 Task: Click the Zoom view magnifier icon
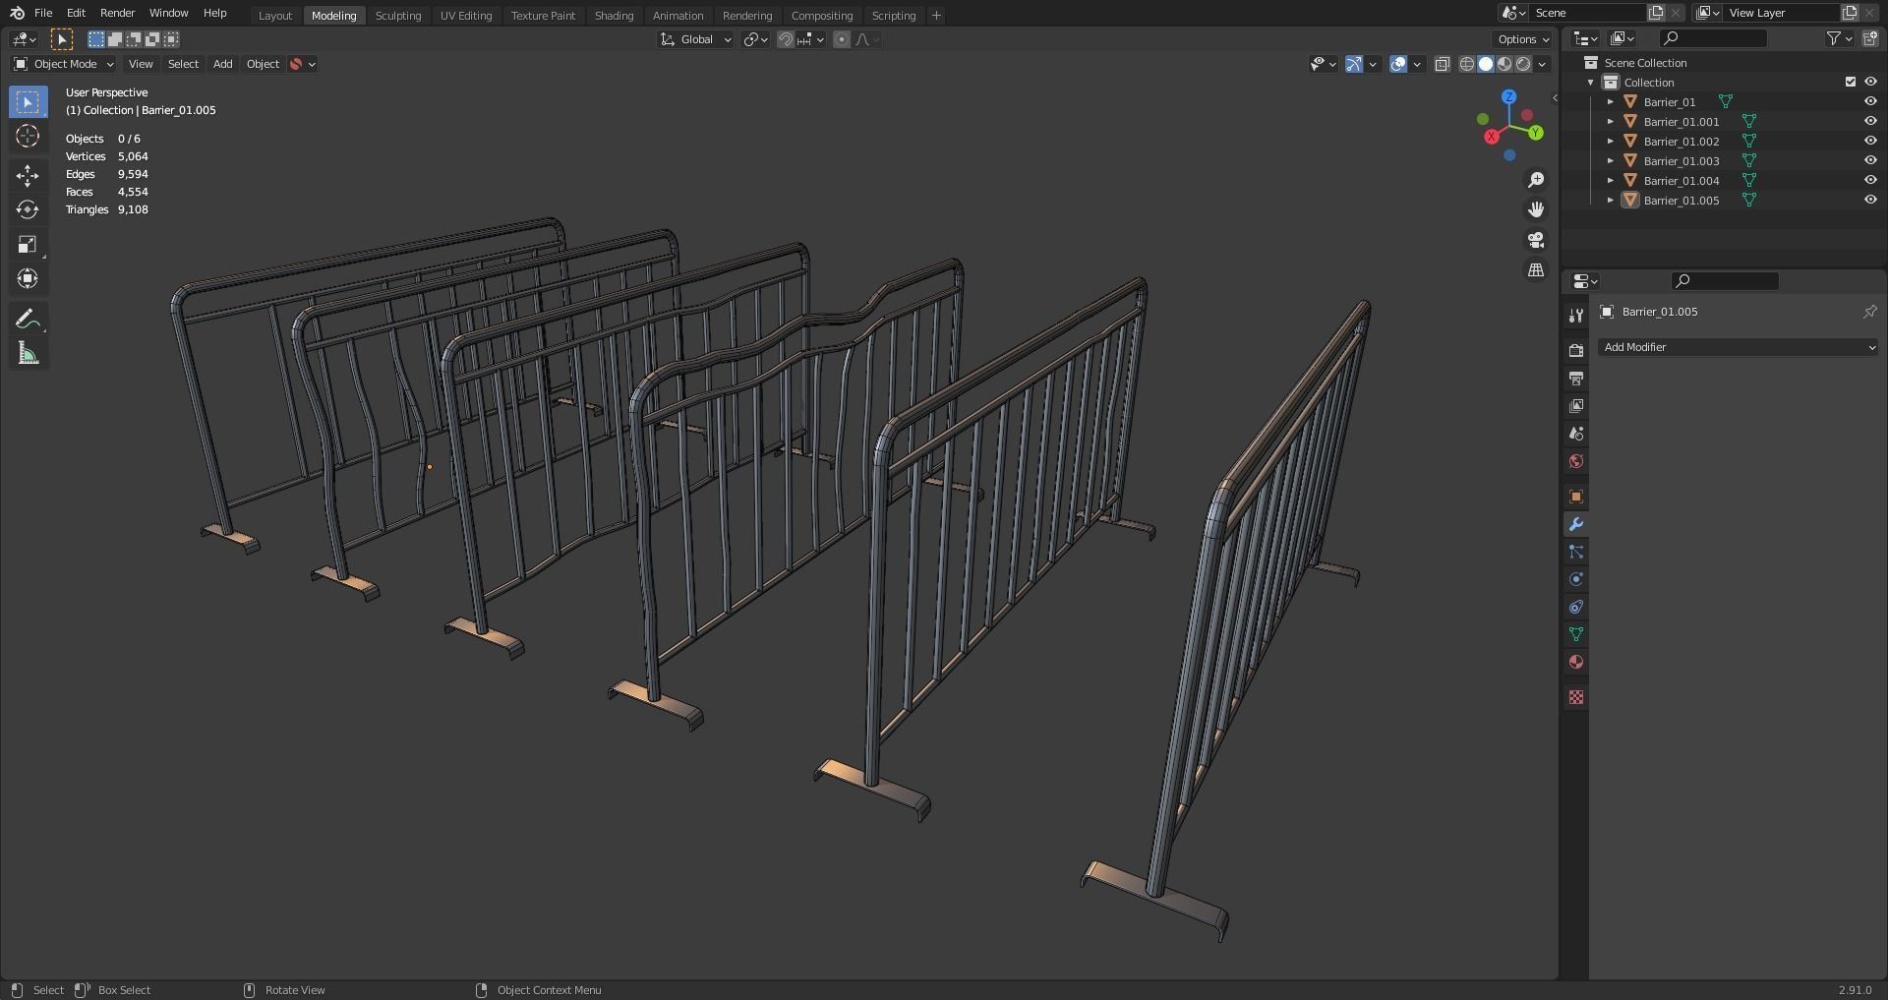[1536, 180]
